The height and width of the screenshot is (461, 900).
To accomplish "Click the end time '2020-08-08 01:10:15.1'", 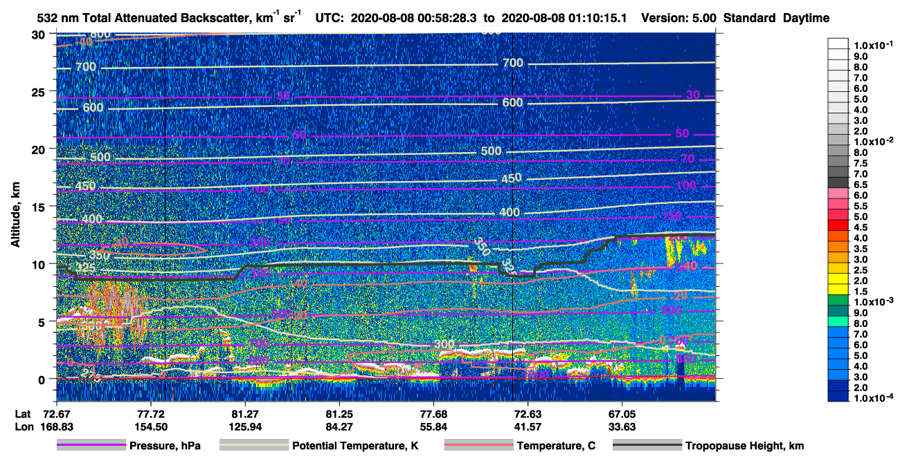I will 563,18.
